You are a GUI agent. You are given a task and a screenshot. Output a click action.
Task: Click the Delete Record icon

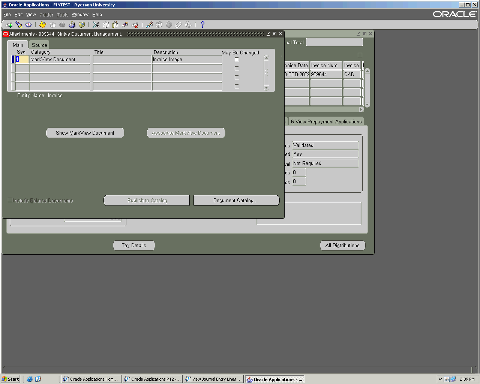pyautogui.click(x=135, y=25)
